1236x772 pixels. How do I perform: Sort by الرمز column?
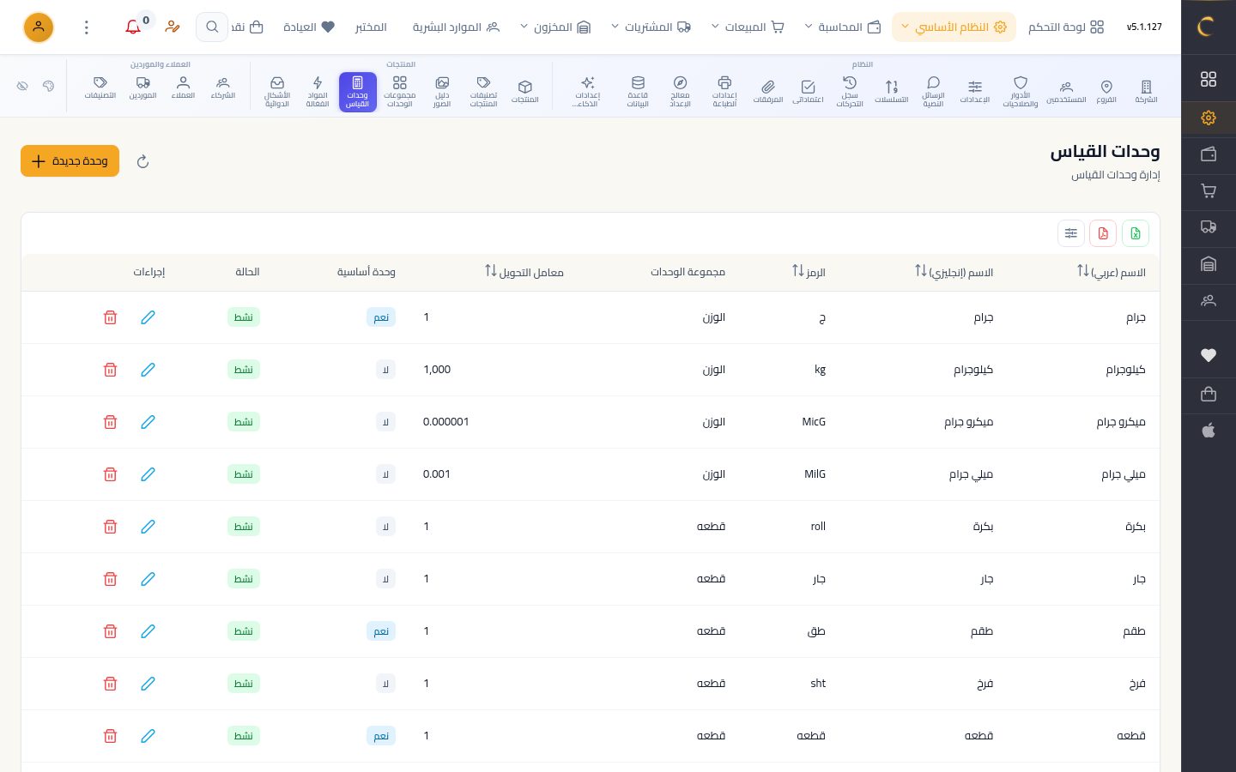[809, 272]
